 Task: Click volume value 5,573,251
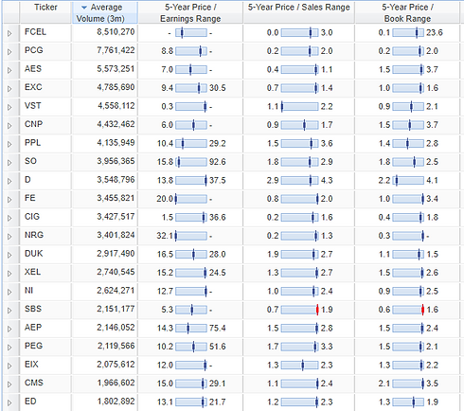pos(116,69)
